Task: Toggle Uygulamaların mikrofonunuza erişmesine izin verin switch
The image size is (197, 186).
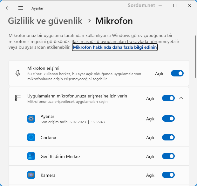Action: 168,98
